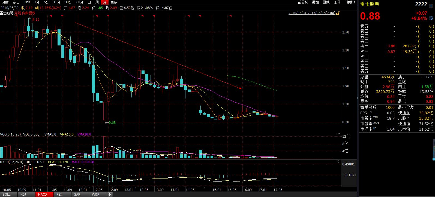Expand the 隐藏 arrow to hide side panel

(x=350, y=2)
